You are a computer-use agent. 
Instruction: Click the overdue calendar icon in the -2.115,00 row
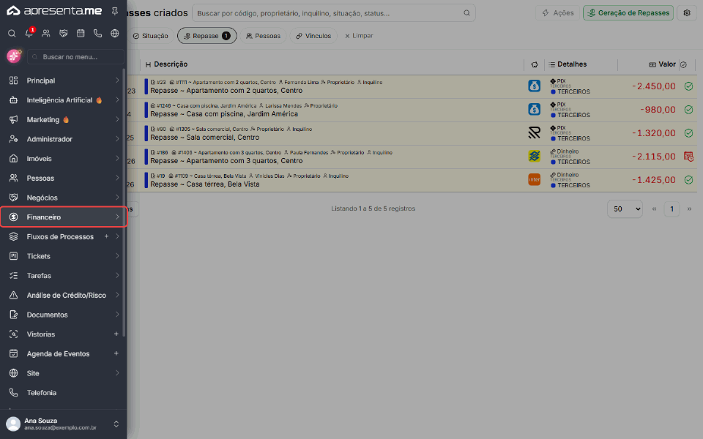pos(688,157)
